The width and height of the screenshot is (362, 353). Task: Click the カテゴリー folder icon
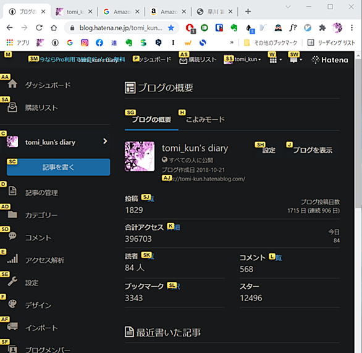tap(12, 215)
